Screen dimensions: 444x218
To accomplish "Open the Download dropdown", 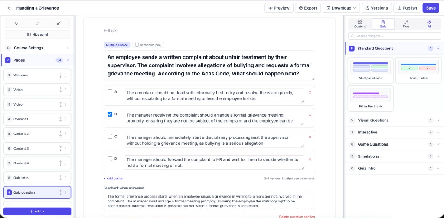I will tap(341, 8).
